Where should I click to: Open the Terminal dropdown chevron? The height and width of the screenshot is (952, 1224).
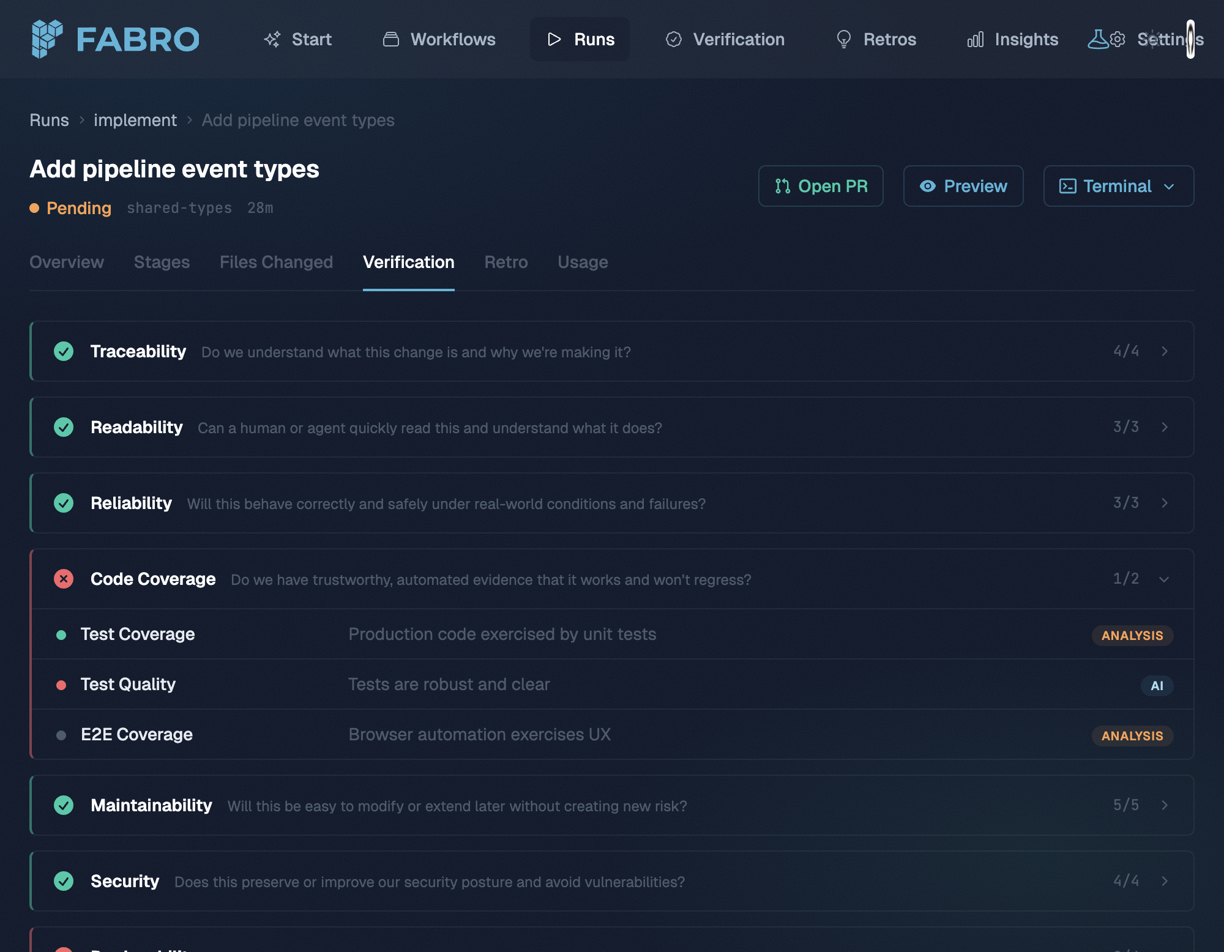(1170, 187)
